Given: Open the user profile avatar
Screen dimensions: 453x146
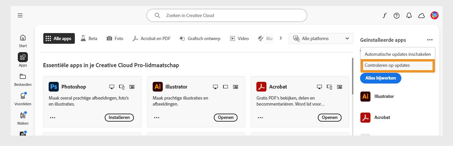Looking at the screenshot, I should click(435, 15).
